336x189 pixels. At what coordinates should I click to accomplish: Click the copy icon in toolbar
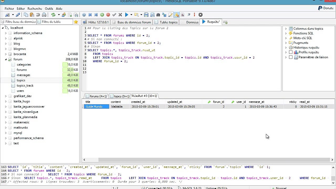point(26,15)
